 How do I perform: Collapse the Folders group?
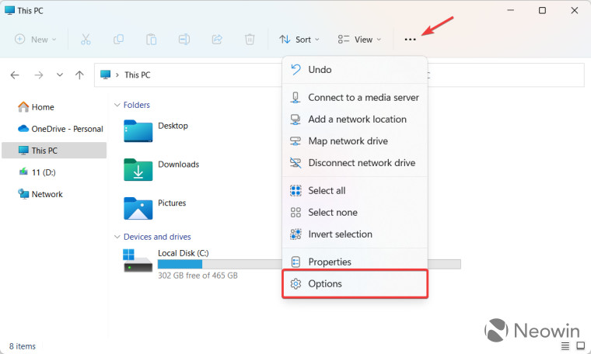(x=117, y=105)
